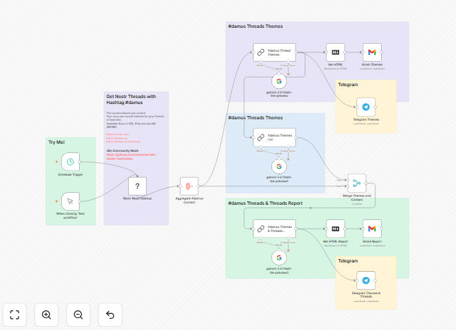Screen dimensions: 456x330
Task: Open the #damus Themes List chain node
Action: tap(274, 137)
